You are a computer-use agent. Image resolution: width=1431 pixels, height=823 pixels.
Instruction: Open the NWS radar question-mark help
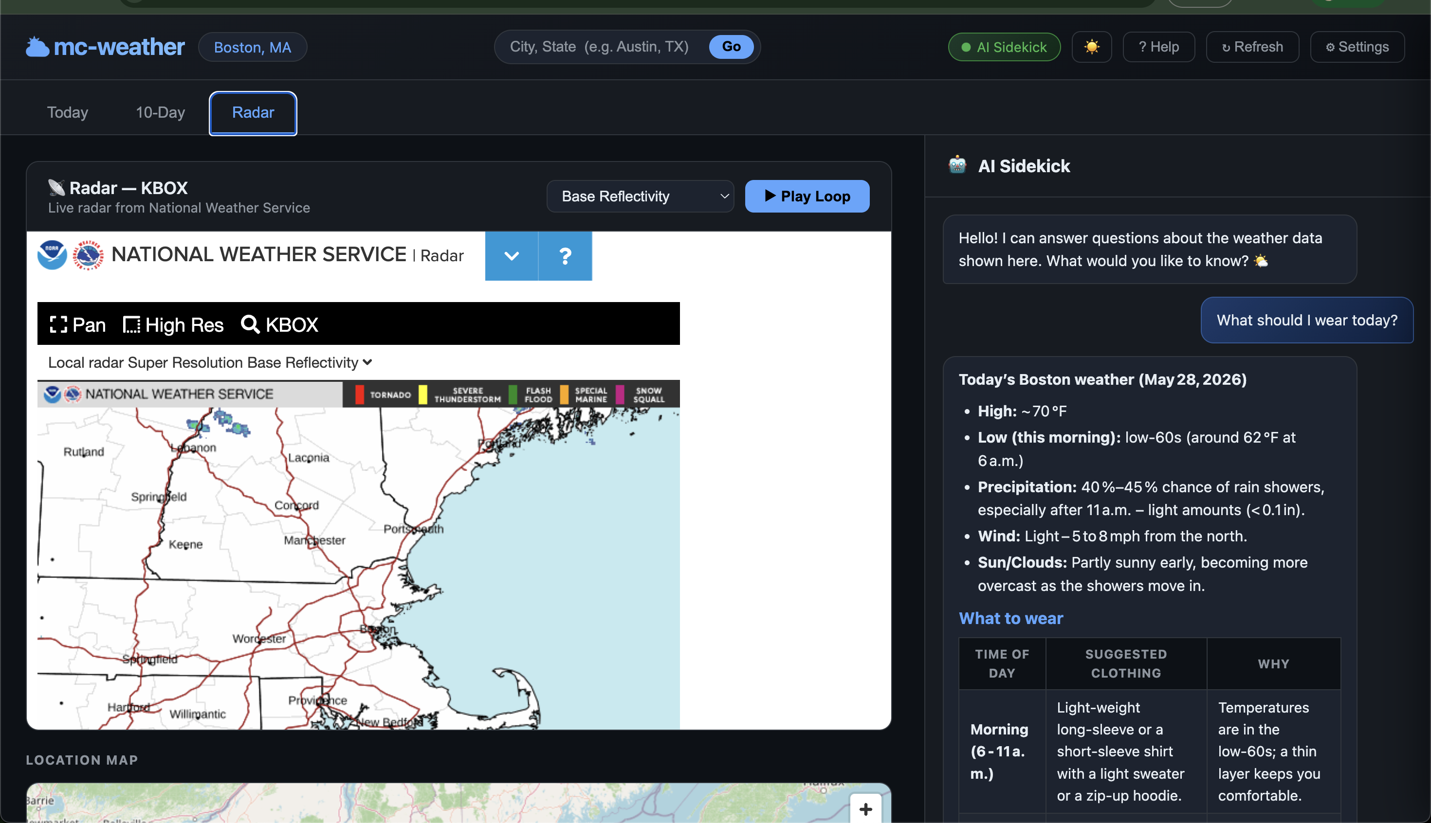coord(565,256)
